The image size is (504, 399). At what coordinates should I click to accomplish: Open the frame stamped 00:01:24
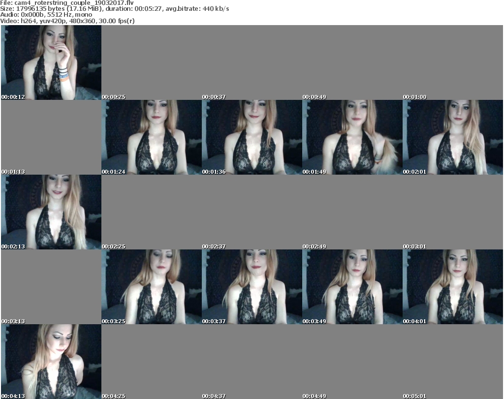[x=152, y=137]
